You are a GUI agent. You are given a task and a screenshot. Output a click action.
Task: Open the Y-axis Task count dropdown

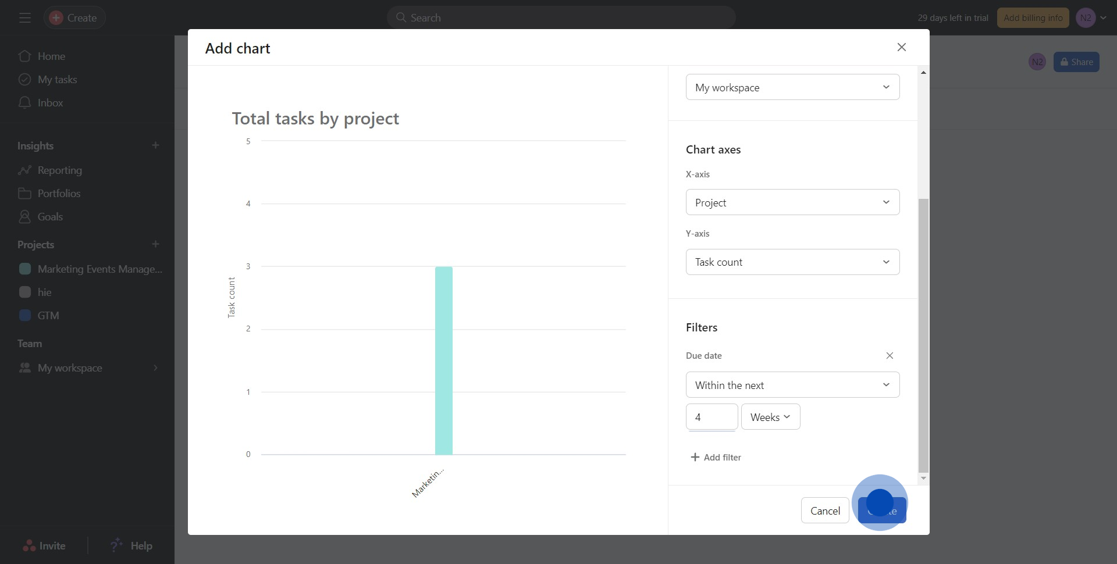point(792,262)
